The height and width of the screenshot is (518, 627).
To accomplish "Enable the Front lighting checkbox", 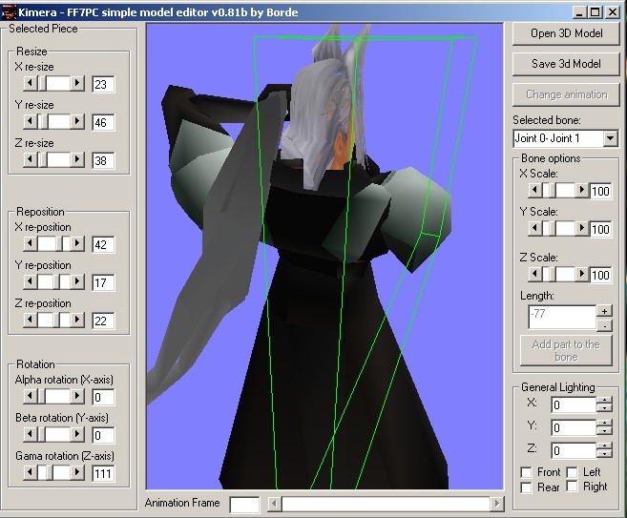I will pos(527,472).
